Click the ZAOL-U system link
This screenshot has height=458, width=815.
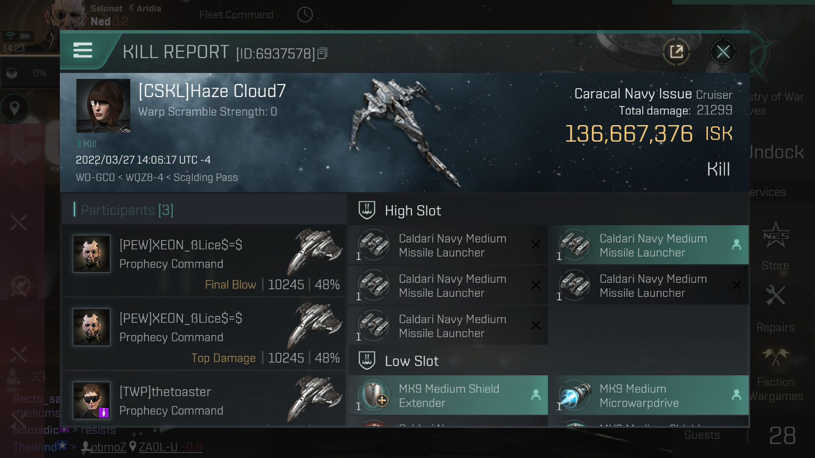pos(158,447)
